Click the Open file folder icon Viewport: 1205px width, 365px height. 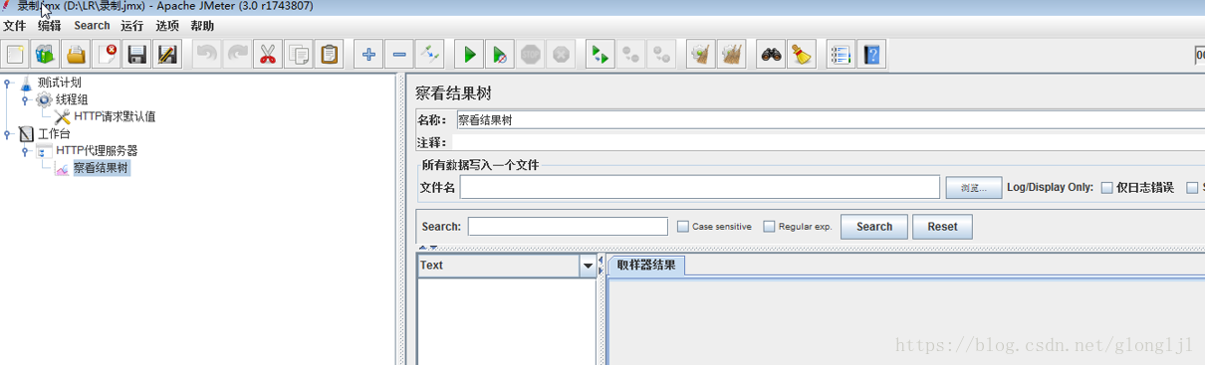(x=76, y=54)
